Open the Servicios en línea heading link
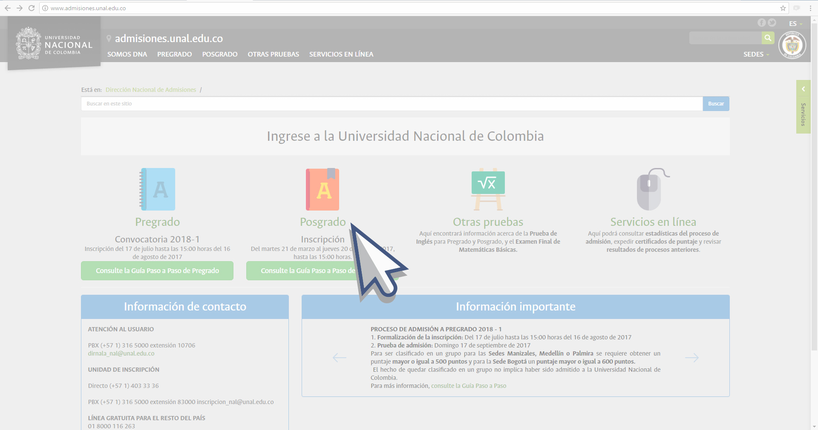 pyautogui.click(x=653, y=222)
